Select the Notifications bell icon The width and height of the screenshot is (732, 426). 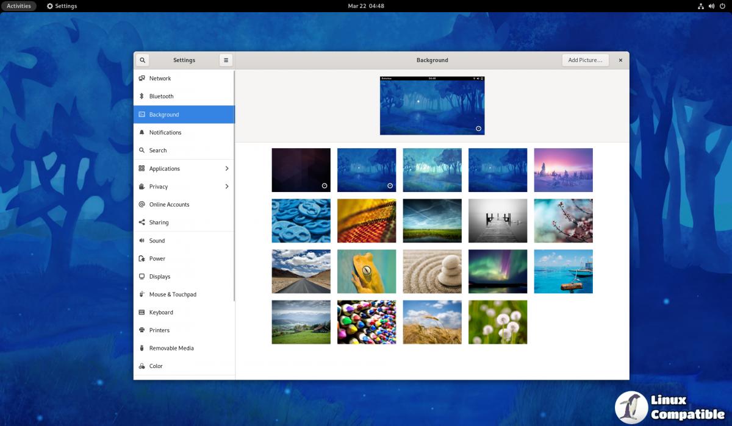pyautogui.click(x=142, y=132)
